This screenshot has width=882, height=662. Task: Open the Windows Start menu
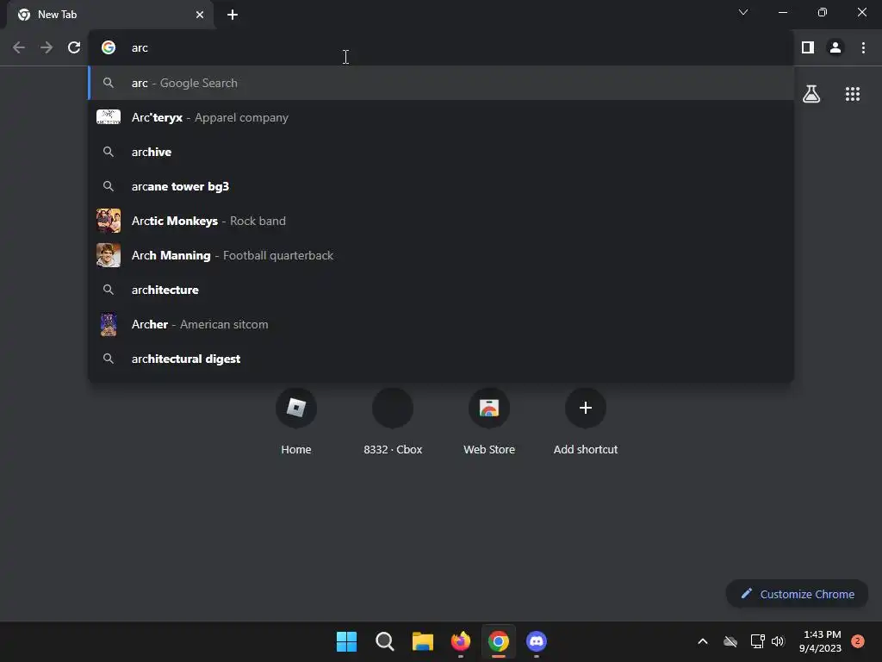click(x=346, y=641)
